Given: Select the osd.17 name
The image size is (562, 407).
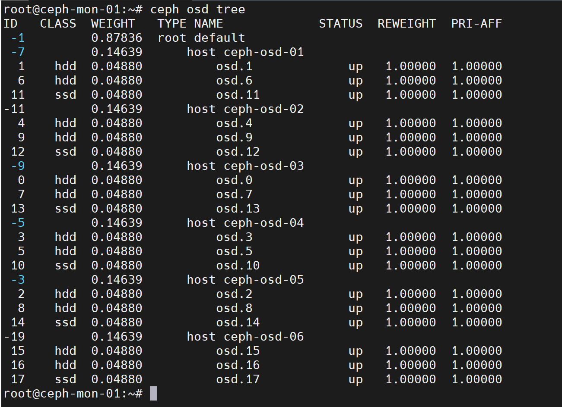Looking at the screenshot, I should (238, 379).
